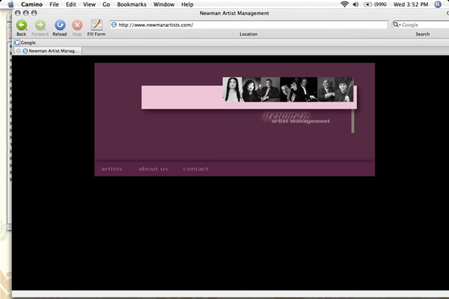
Task: Open the Window menu
Action: pos(164,4)
